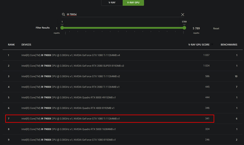Click the score value 341
244x145 pixels.
point(207,118)
